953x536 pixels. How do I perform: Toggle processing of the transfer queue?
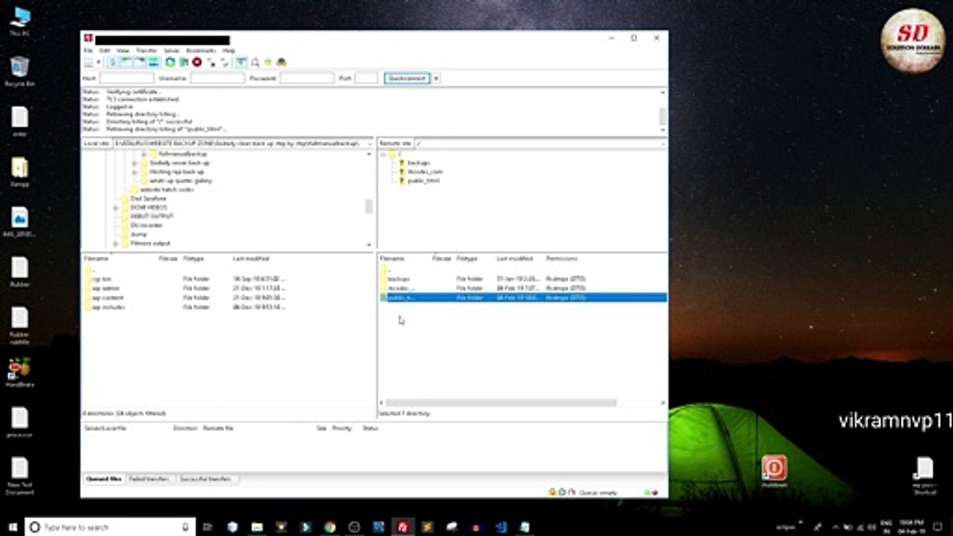(183, 63)
